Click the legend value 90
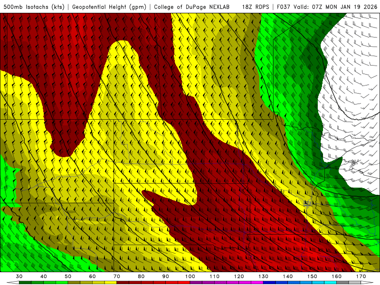 (166, 276)
